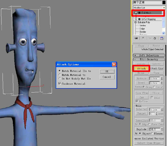Click the Bevel button
The height and width of the screenshot is (146, 167).
click(142, 83)
